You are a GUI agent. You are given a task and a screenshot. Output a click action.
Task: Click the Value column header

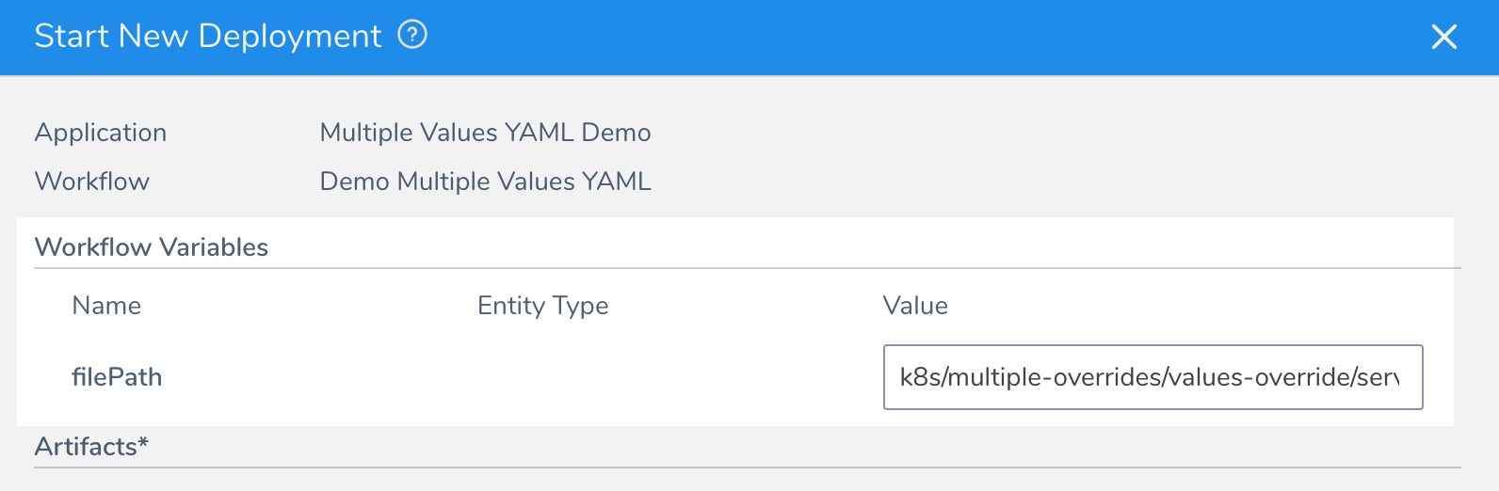[x=915, y=306]
